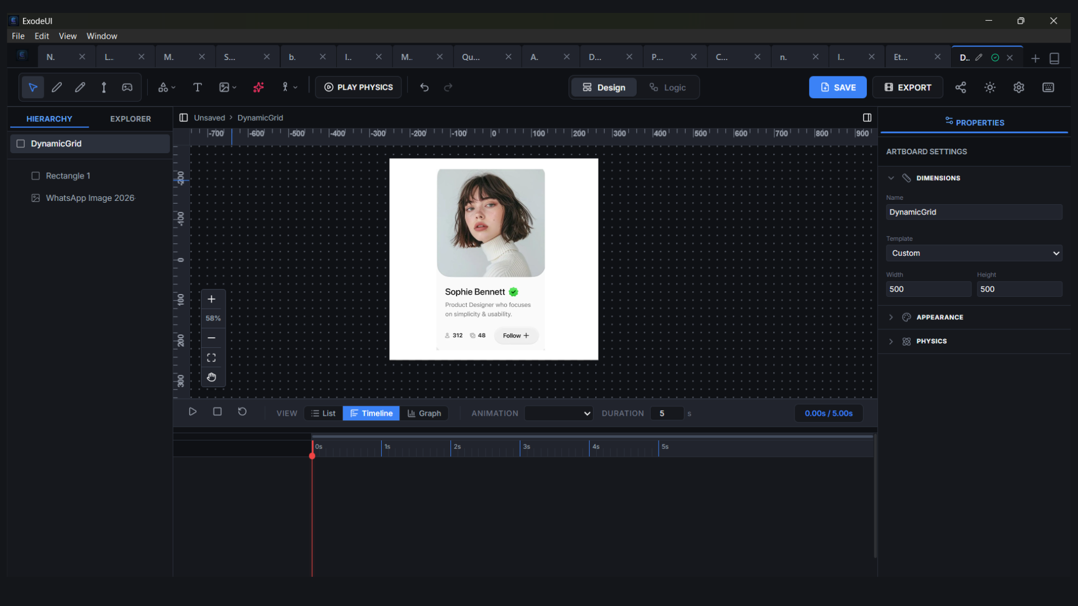Switch to Logic mode
The image size is (1078, 606).
pos(668,87)
